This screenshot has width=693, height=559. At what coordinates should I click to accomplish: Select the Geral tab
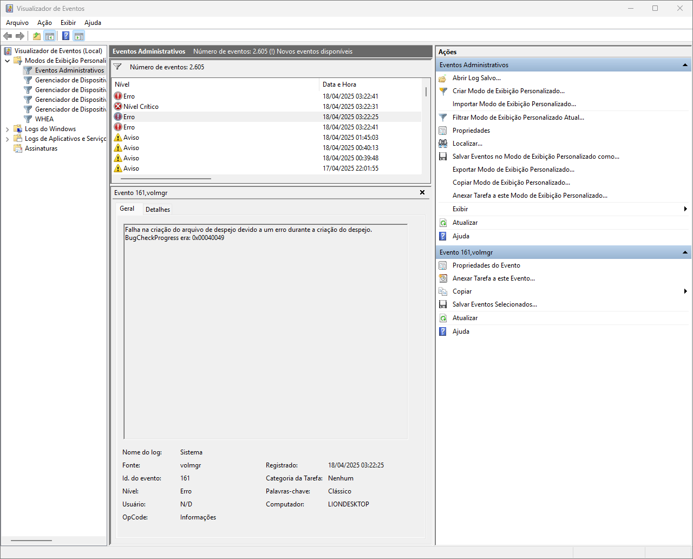pos(127,209)
